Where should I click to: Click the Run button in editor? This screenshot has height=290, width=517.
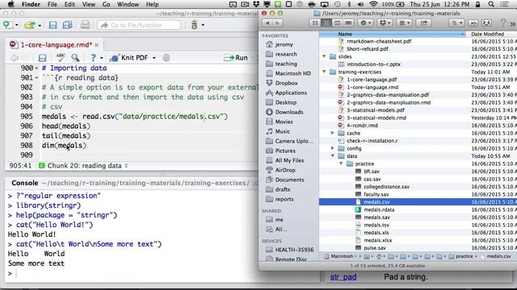(x=236, y=58)
